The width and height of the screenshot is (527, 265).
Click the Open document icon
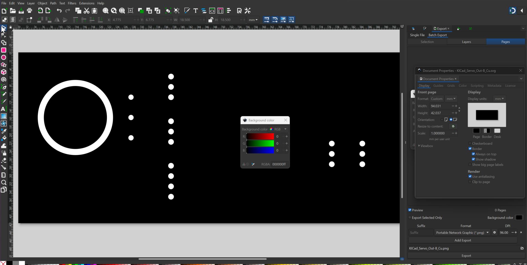point(13,11)
